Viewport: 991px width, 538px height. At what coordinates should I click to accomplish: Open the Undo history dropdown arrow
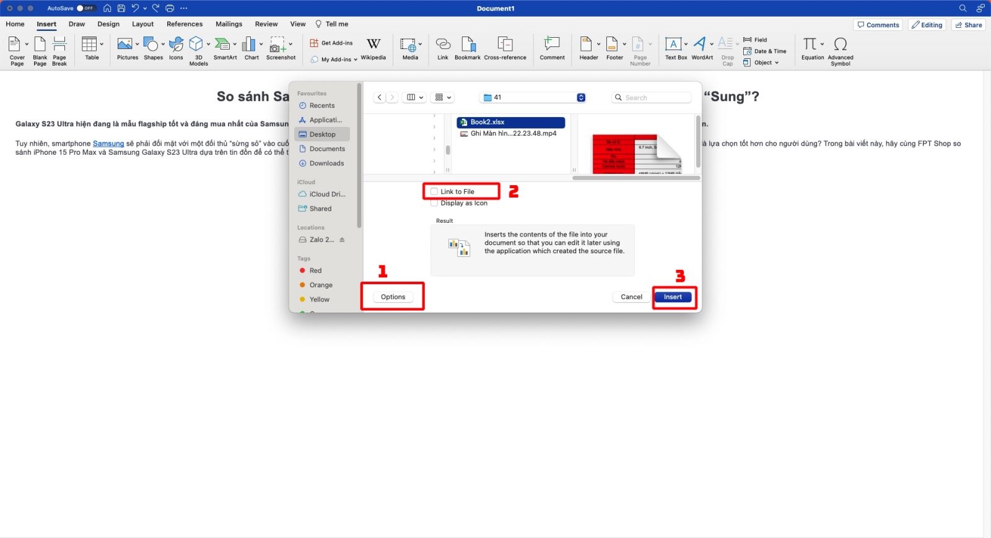[x=145, y=8]
